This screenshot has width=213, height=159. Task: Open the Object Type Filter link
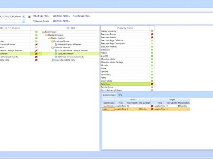41,16
